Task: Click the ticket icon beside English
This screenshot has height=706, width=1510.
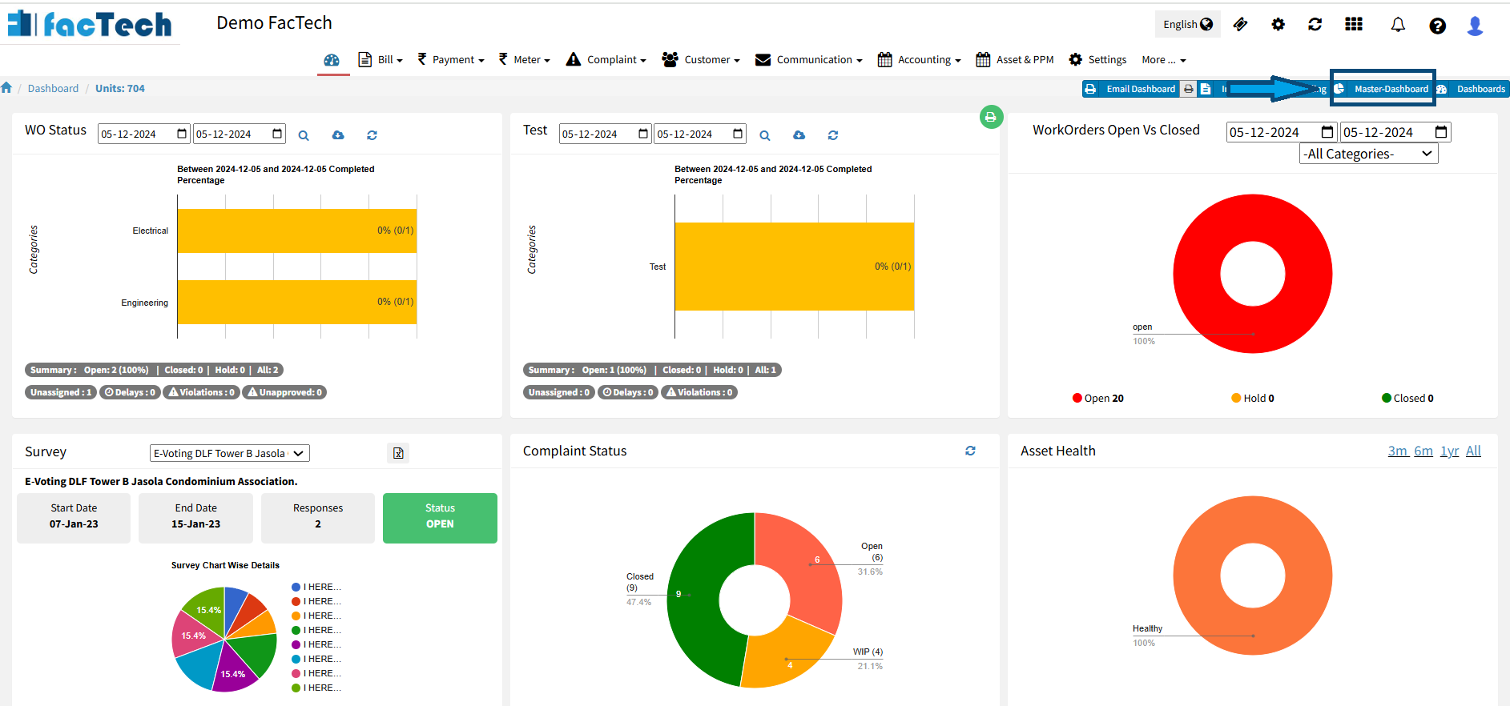Action: tap(1240, 25)
